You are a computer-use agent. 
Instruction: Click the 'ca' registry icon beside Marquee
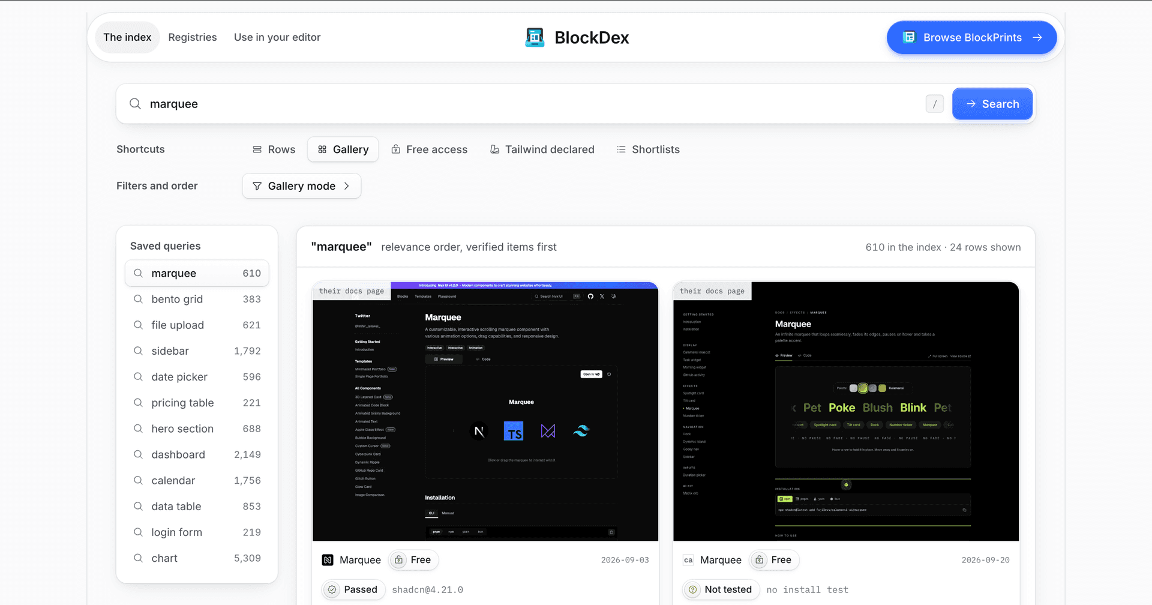tap(688, 560)
